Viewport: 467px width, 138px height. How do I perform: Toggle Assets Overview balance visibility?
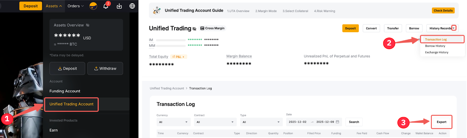[88, 25]
